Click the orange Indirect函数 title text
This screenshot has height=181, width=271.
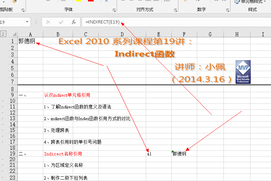pos(145,54)
